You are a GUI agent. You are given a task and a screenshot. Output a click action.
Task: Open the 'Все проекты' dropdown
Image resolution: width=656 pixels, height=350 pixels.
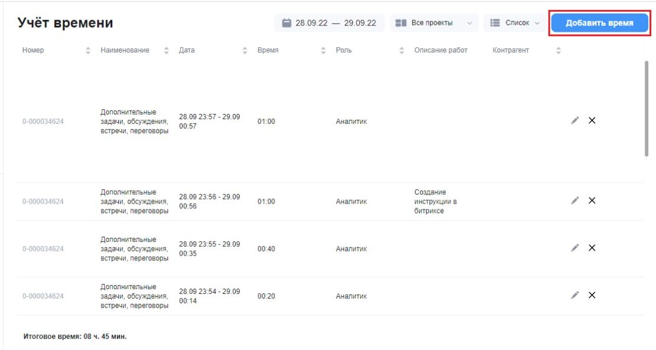pos(434,23)
